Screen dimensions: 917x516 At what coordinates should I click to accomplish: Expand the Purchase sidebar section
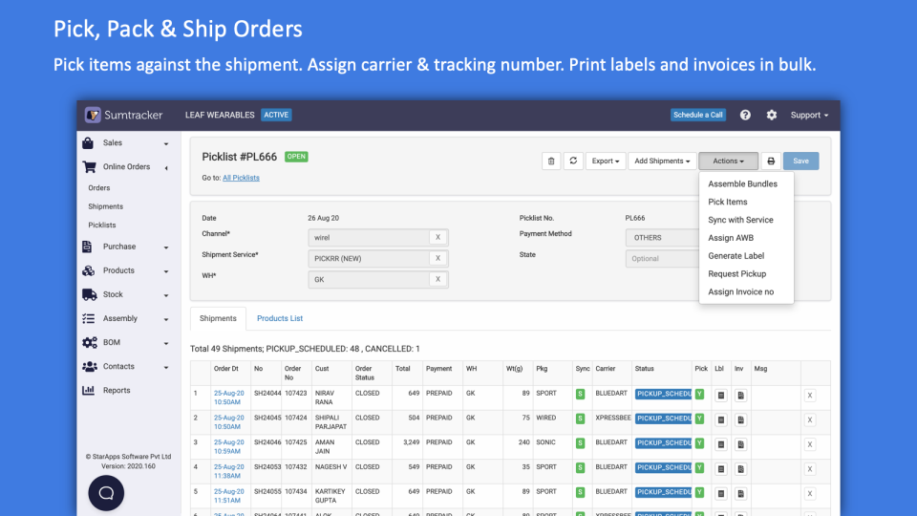[166, 248]
